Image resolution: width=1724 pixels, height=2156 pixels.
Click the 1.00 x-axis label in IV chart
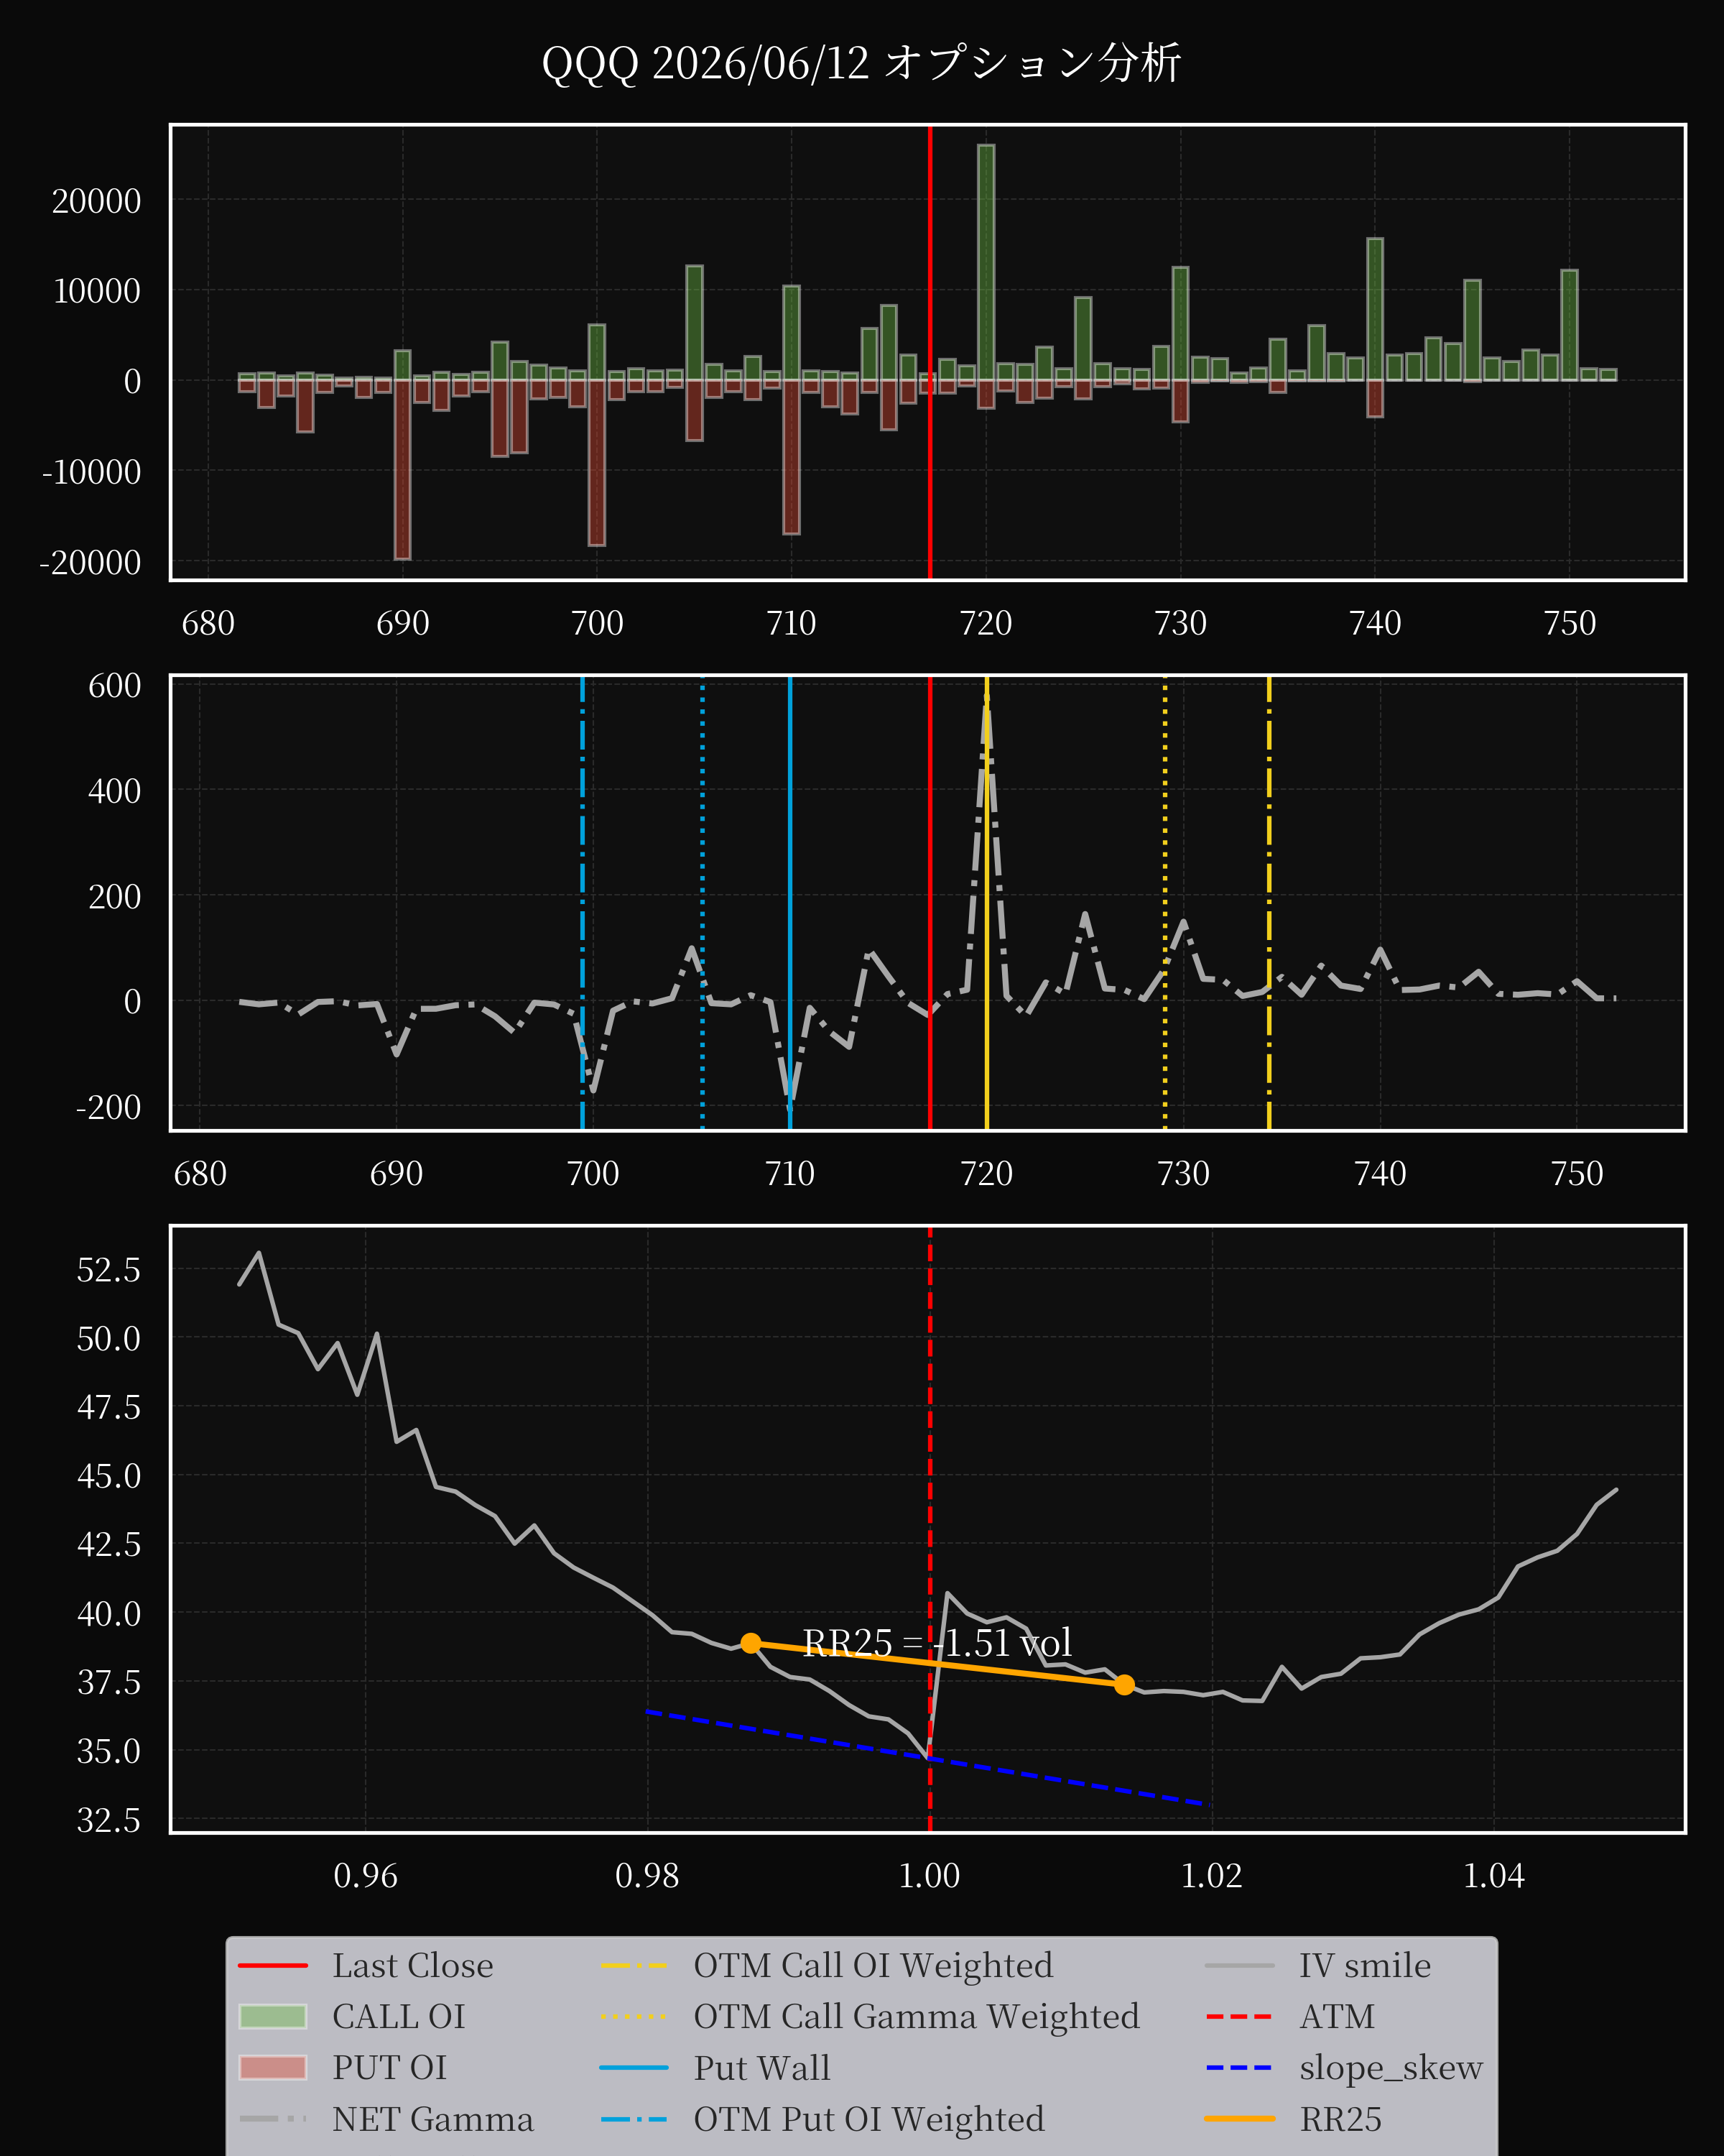[930, 1876]
